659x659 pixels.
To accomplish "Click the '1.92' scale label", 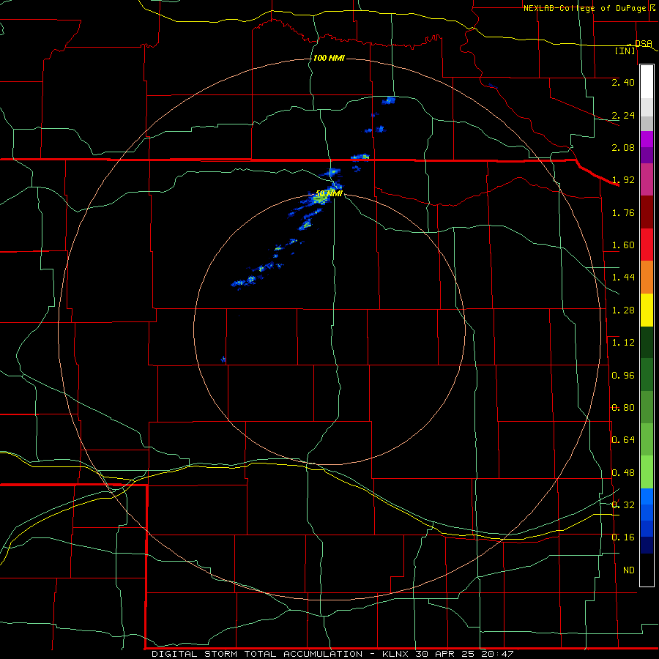I will 623,180.
